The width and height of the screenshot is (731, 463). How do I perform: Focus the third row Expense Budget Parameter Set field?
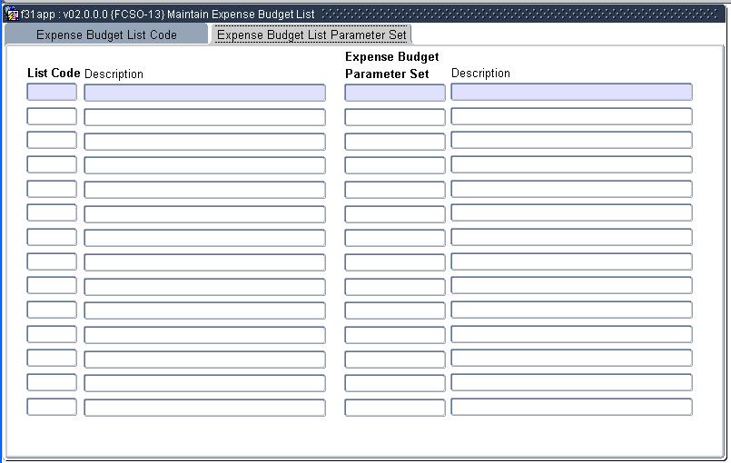[395, 141]
